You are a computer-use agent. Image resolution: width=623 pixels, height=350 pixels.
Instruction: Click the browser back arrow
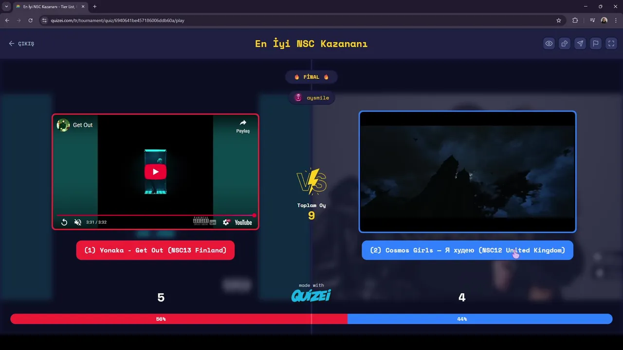(7, 20)
